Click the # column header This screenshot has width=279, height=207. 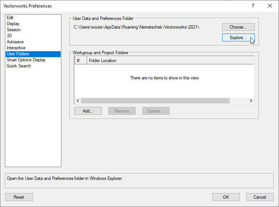point(81,61)
